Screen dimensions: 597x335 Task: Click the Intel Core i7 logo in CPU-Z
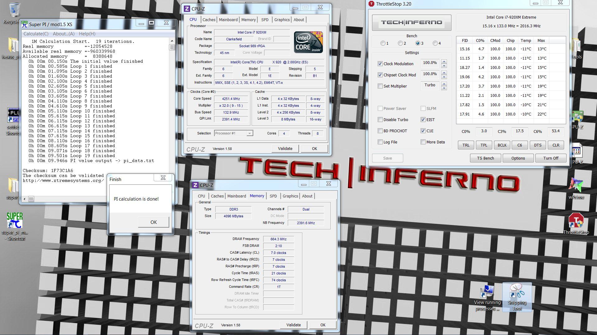point(308,42)
